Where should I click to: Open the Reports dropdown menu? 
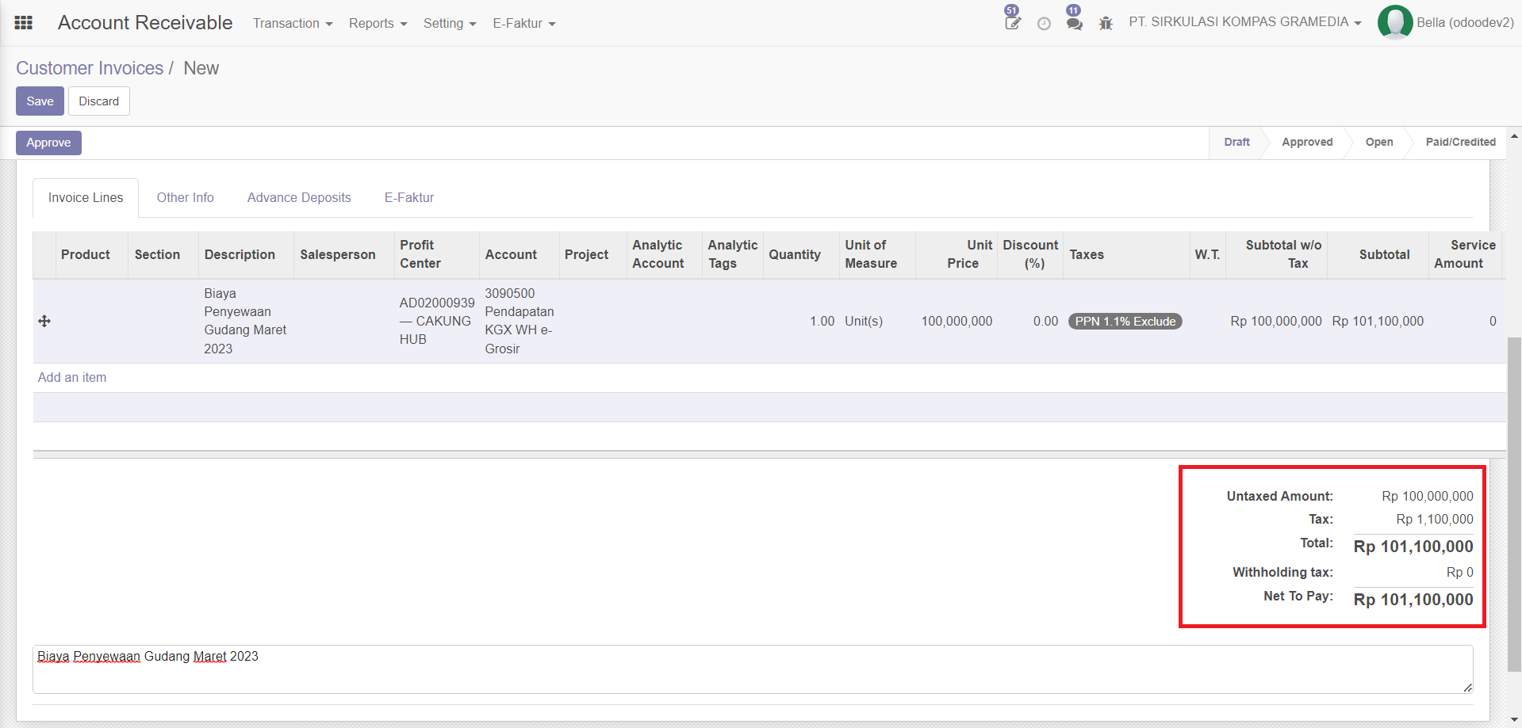(378, 24)
